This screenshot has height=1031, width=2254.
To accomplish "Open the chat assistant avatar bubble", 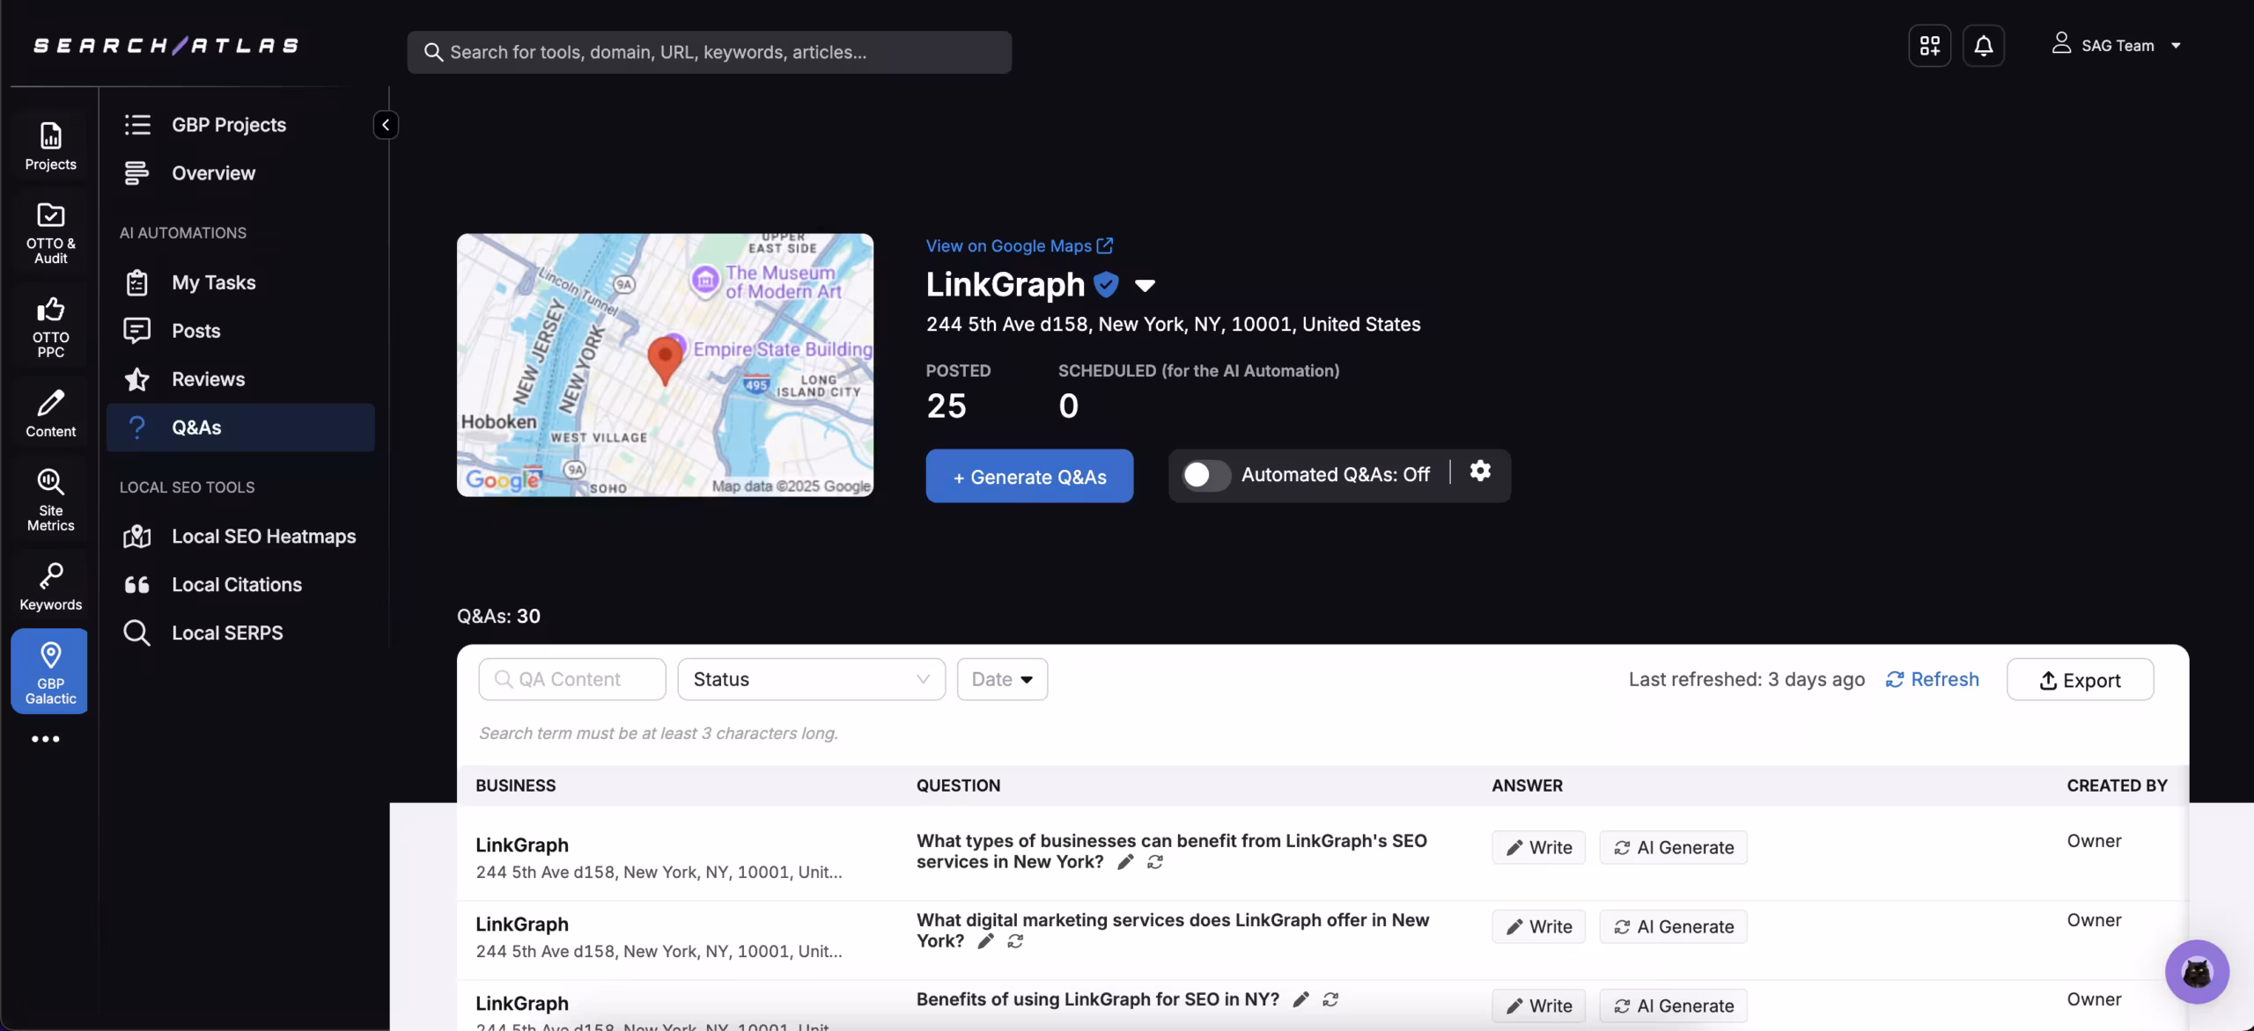I will click(2197, 972).
